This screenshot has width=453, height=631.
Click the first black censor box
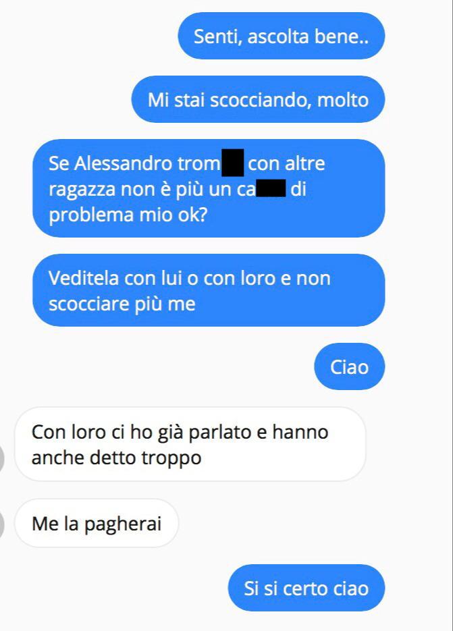pos(233,163)
